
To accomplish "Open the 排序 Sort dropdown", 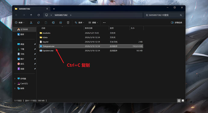I will pyautogui.click(x=79, y=23).
